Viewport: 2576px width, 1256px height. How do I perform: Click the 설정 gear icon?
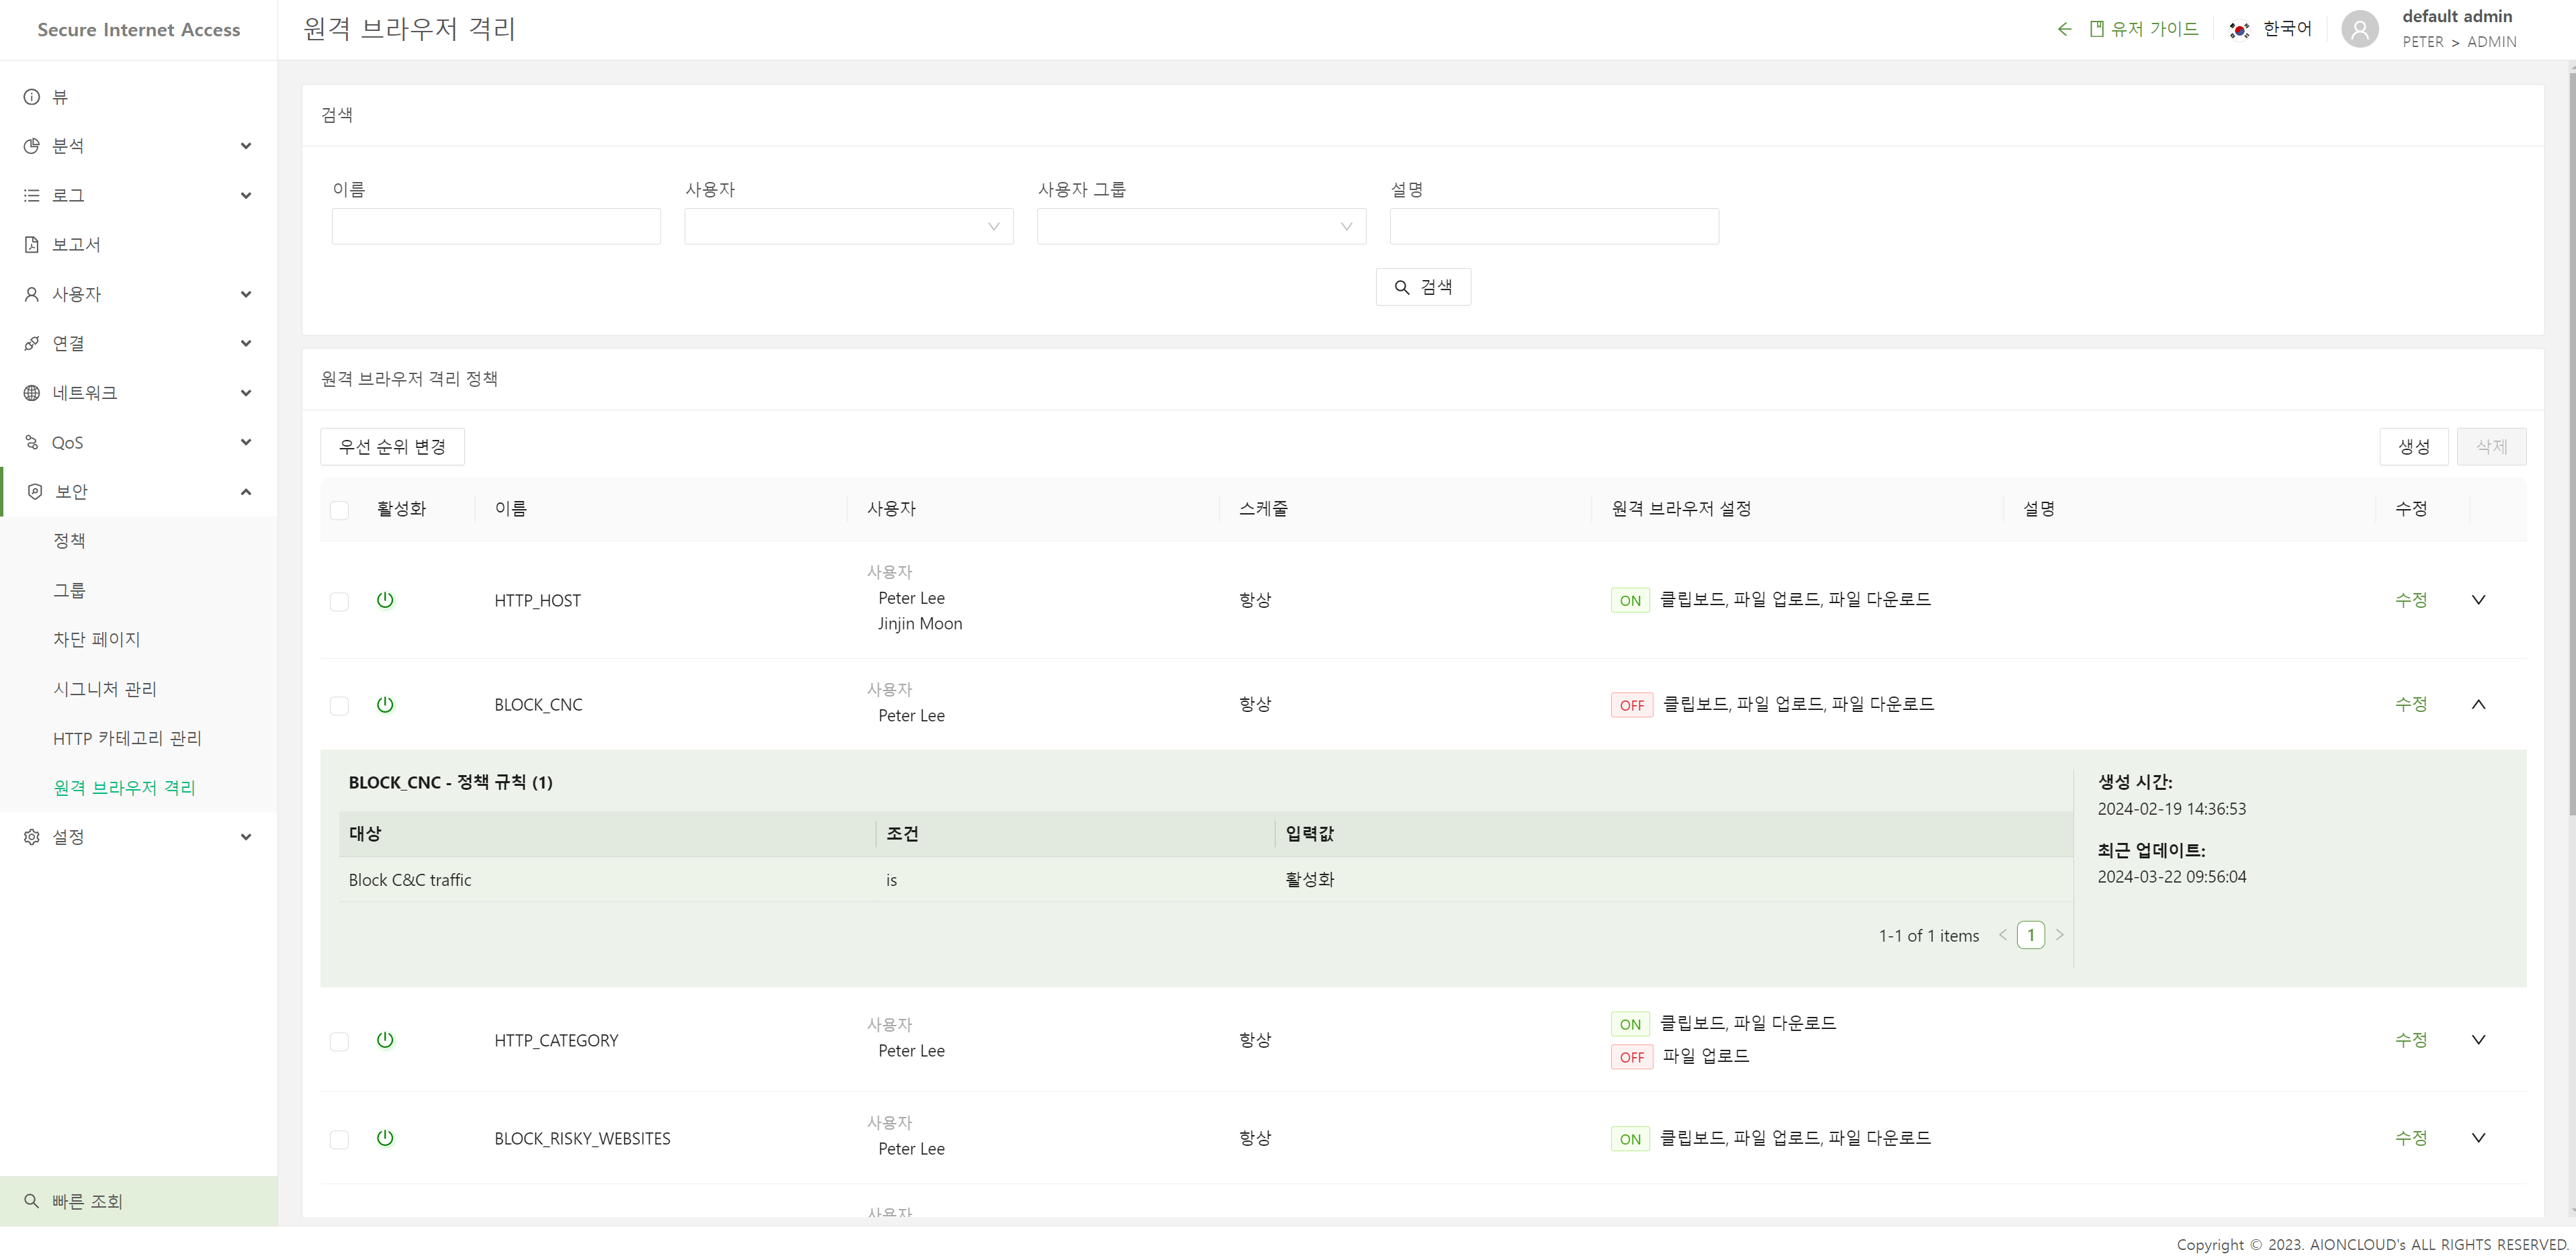pyautogui.click(x=32, y=837)
